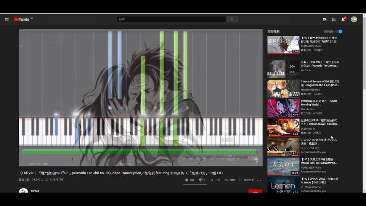
Task: Open the hamburger guide menu
Action: click(7, 19)
